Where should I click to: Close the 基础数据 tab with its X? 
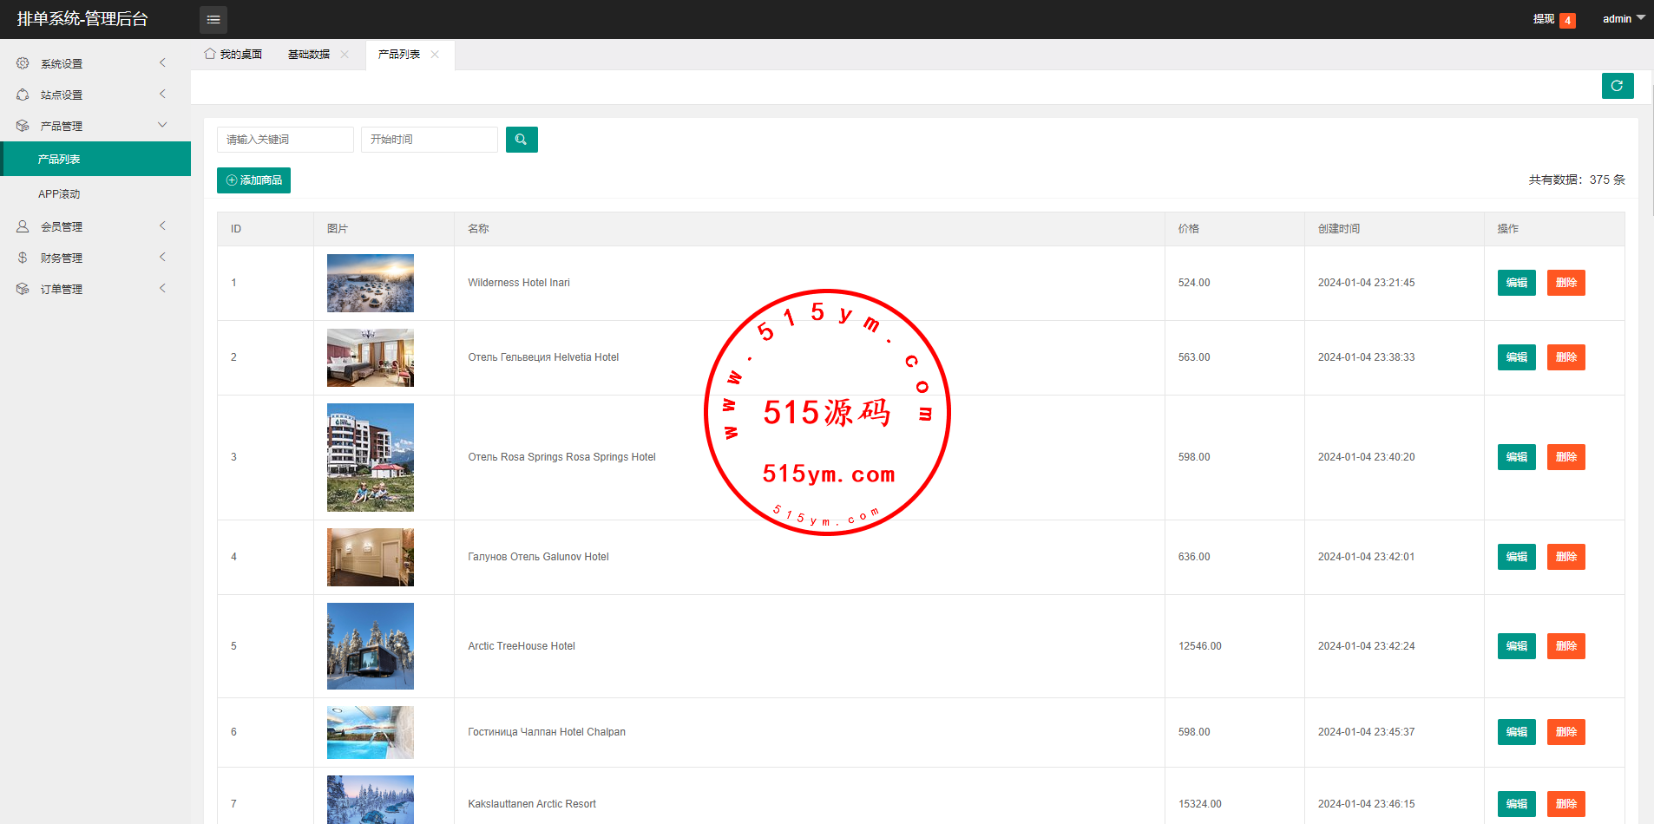click(x=345, y=55)
